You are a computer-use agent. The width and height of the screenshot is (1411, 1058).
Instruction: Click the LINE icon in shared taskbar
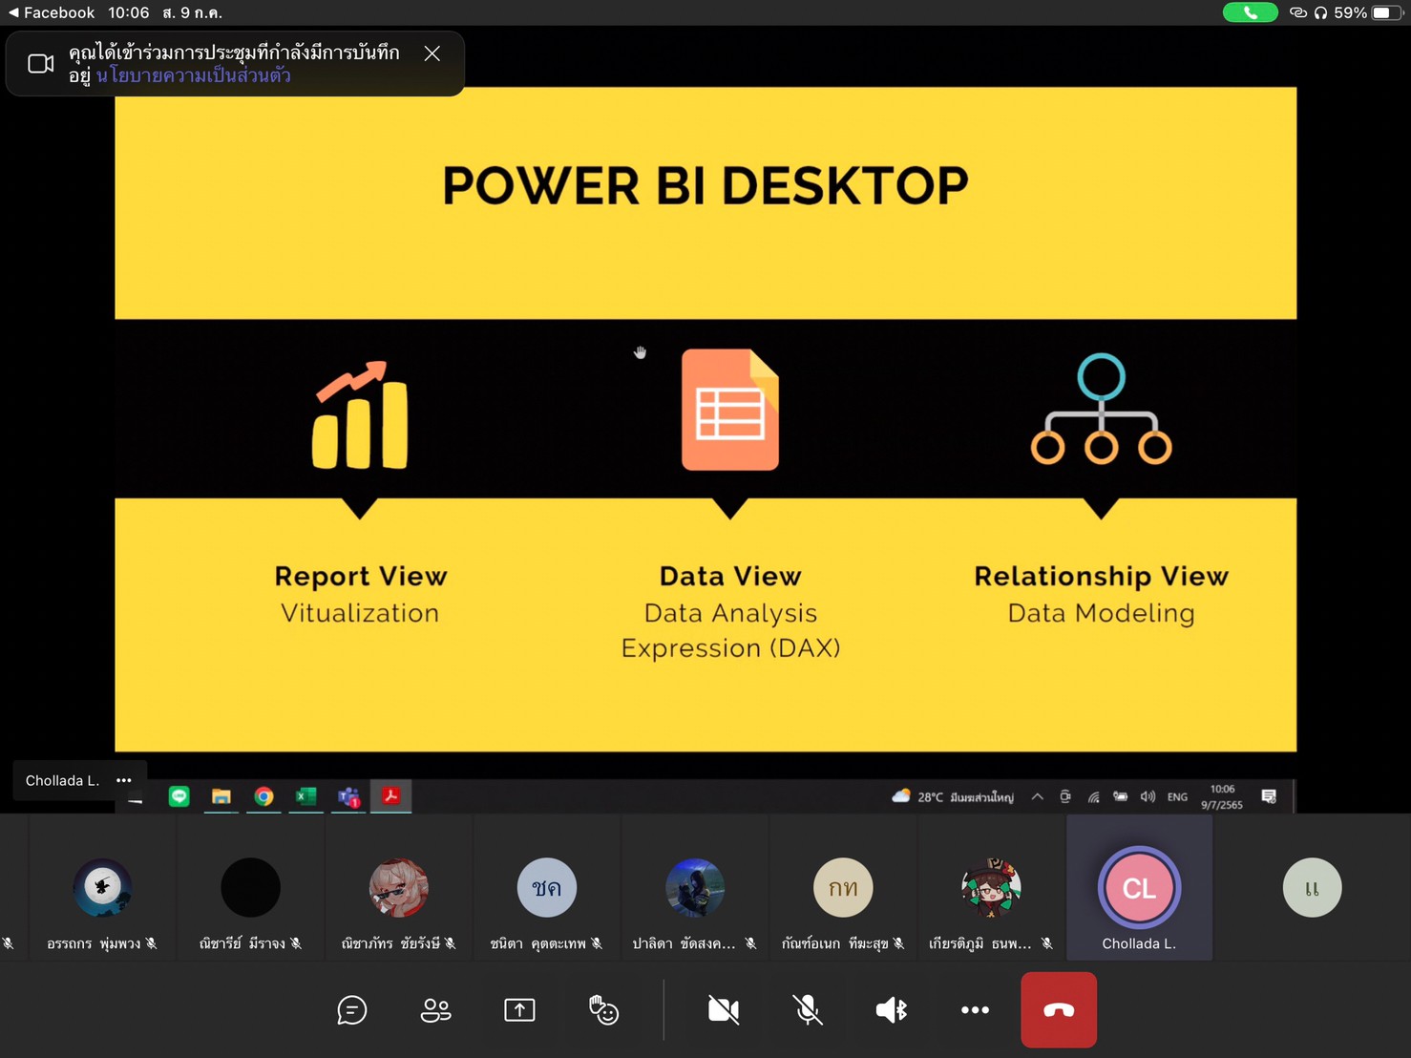(179, 796)
